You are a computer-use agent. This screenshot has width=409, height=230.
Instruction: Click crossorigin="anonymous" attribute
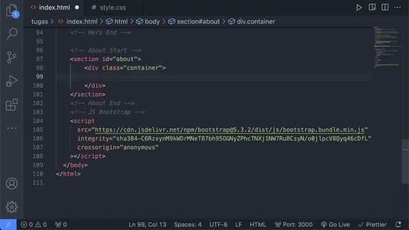pos(118,148)
